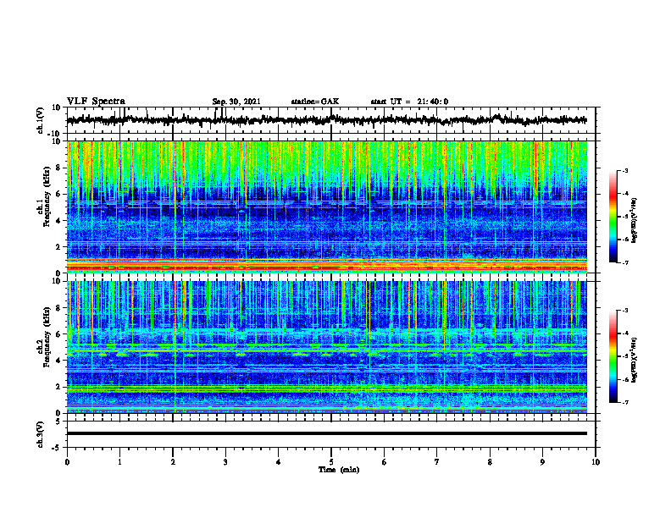The height and width of the screenshot is (518, 671).
Task: Click time axis tick label "10"
Action: (x=596, y=462)
